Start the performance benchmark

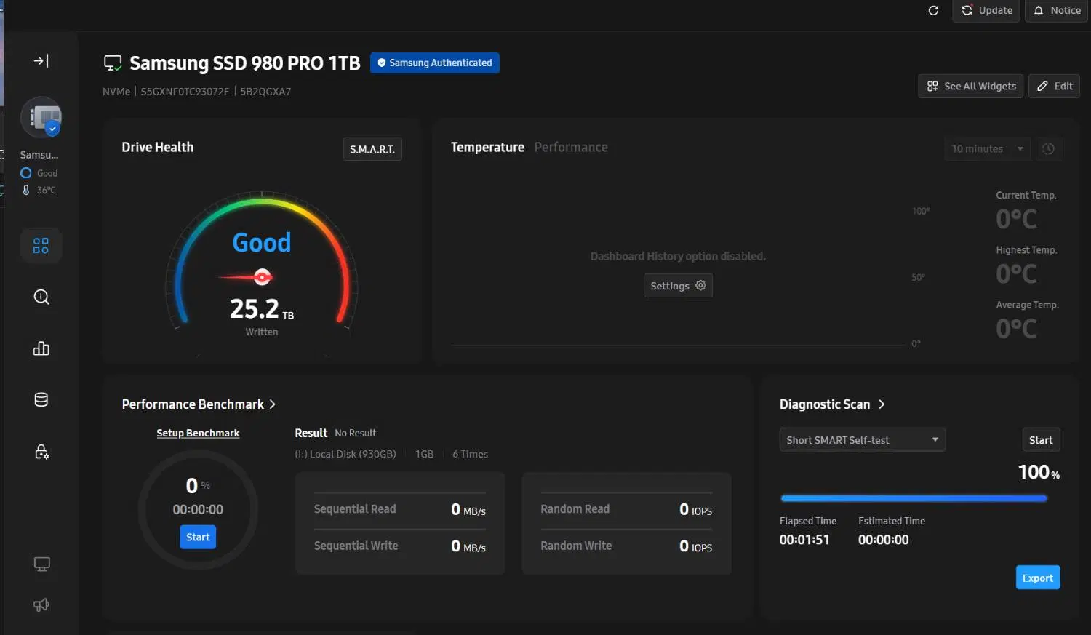coord(198,537)
